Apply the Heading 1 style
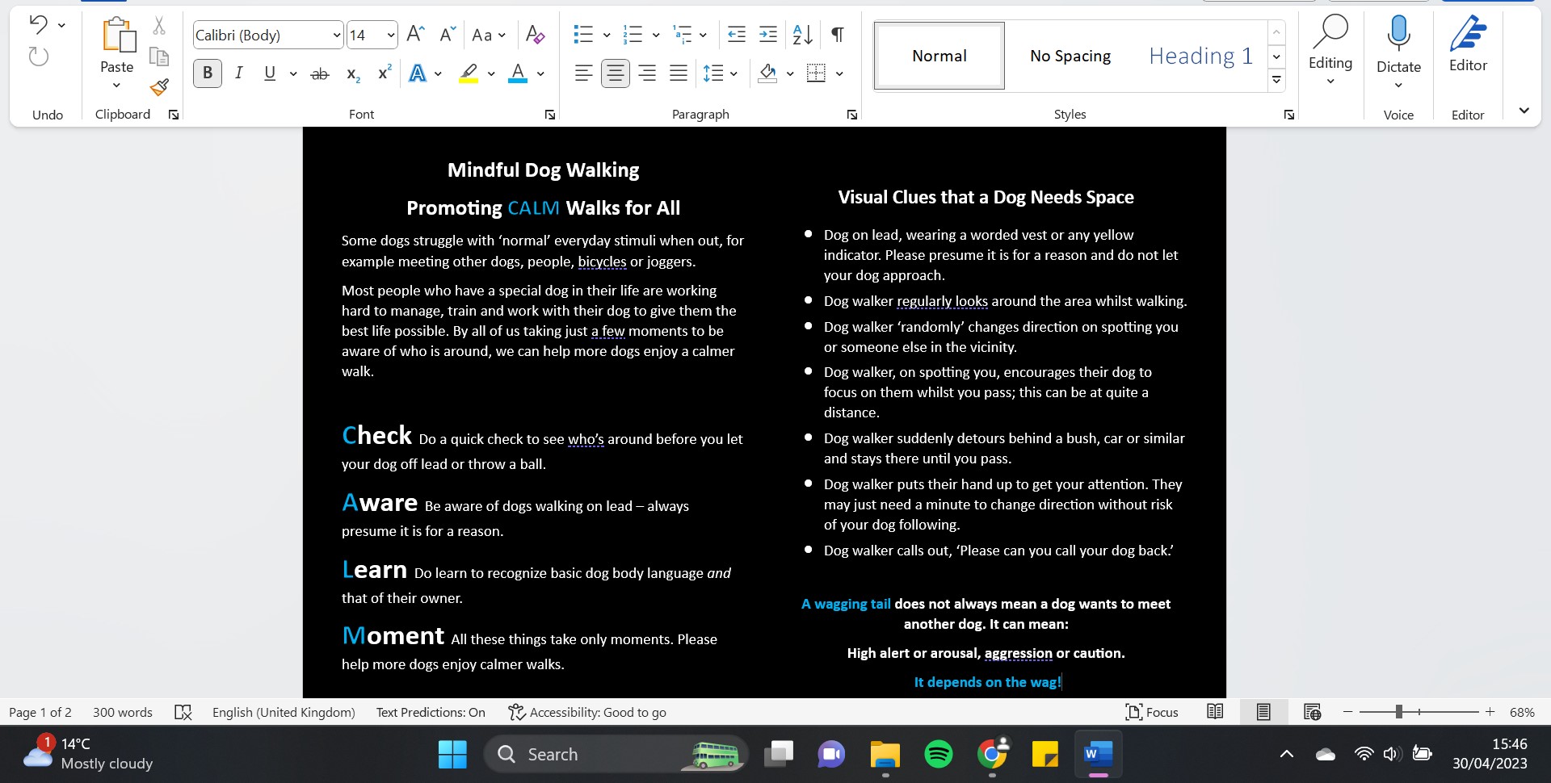Viewport: 1551px width, 783px height. tap(1200, 56)
